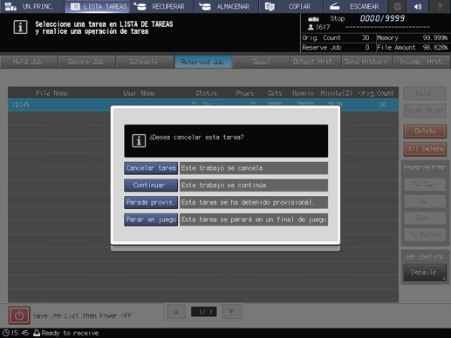Click the red Delete button
The image size is (451, 338).
point(425,132)
